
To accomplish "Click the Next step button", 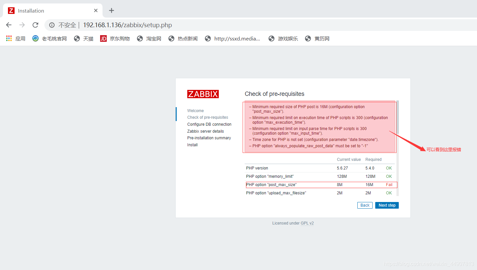I will pos(387,205).
